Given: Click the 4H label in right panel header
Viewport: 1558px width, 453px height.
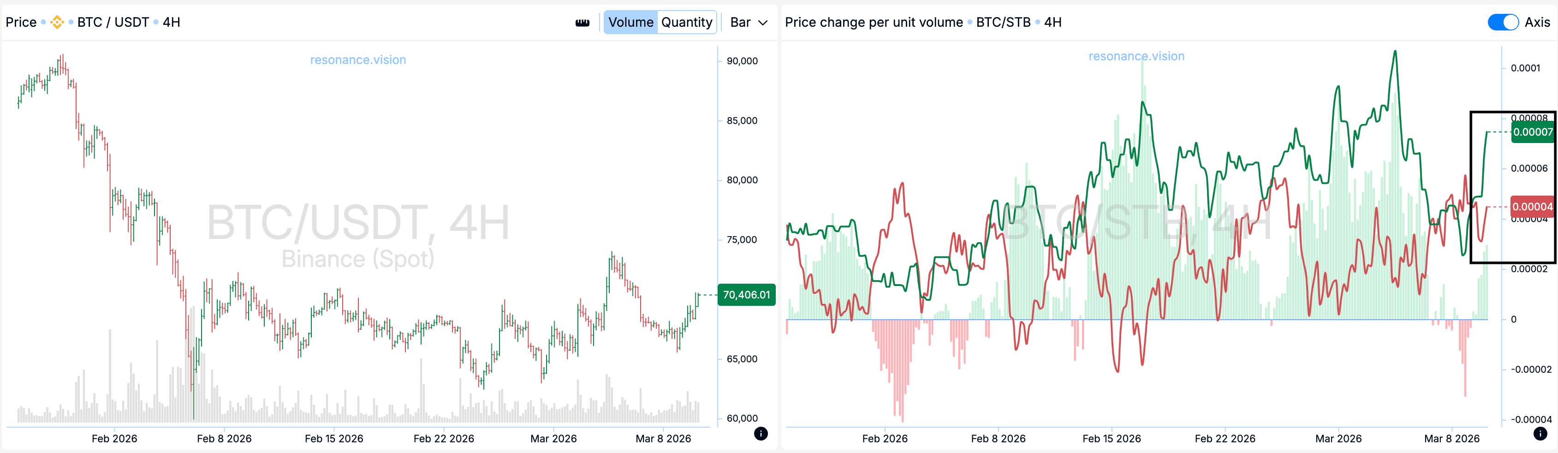Looking at the screenshot, I should tap(1053, 23).
